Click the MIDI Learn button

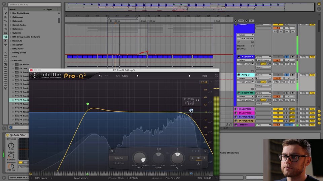41,178
